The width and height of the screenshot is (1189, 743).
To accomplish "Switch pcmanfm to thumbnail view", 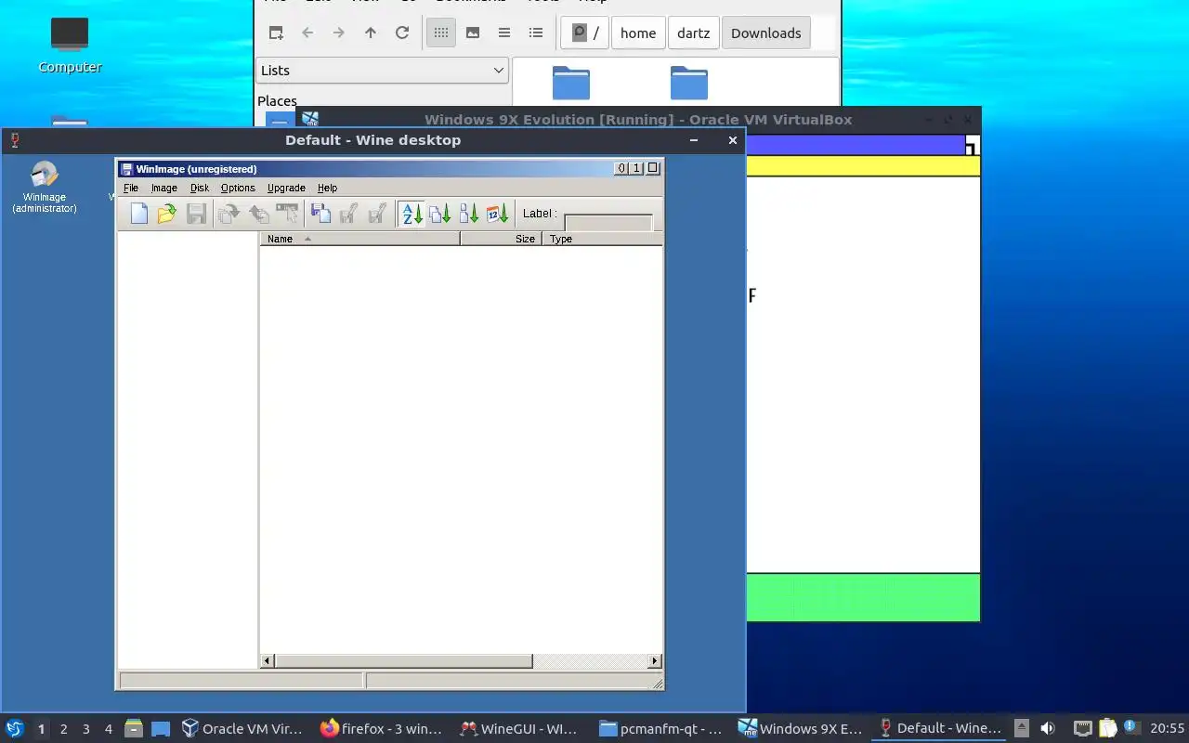I will tap(473, 33).
